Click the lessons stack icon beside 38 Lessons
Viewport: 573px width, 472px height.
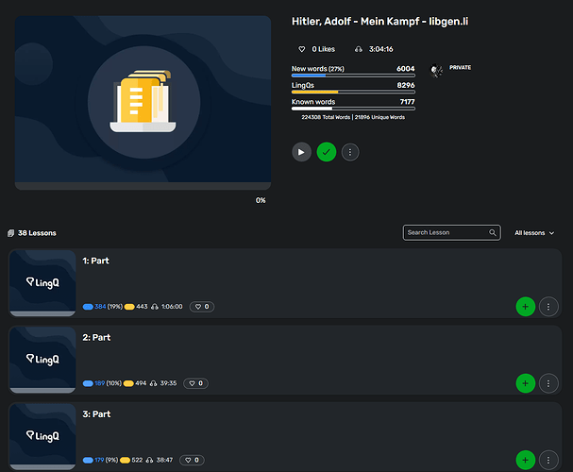click(x=11, y=233)
